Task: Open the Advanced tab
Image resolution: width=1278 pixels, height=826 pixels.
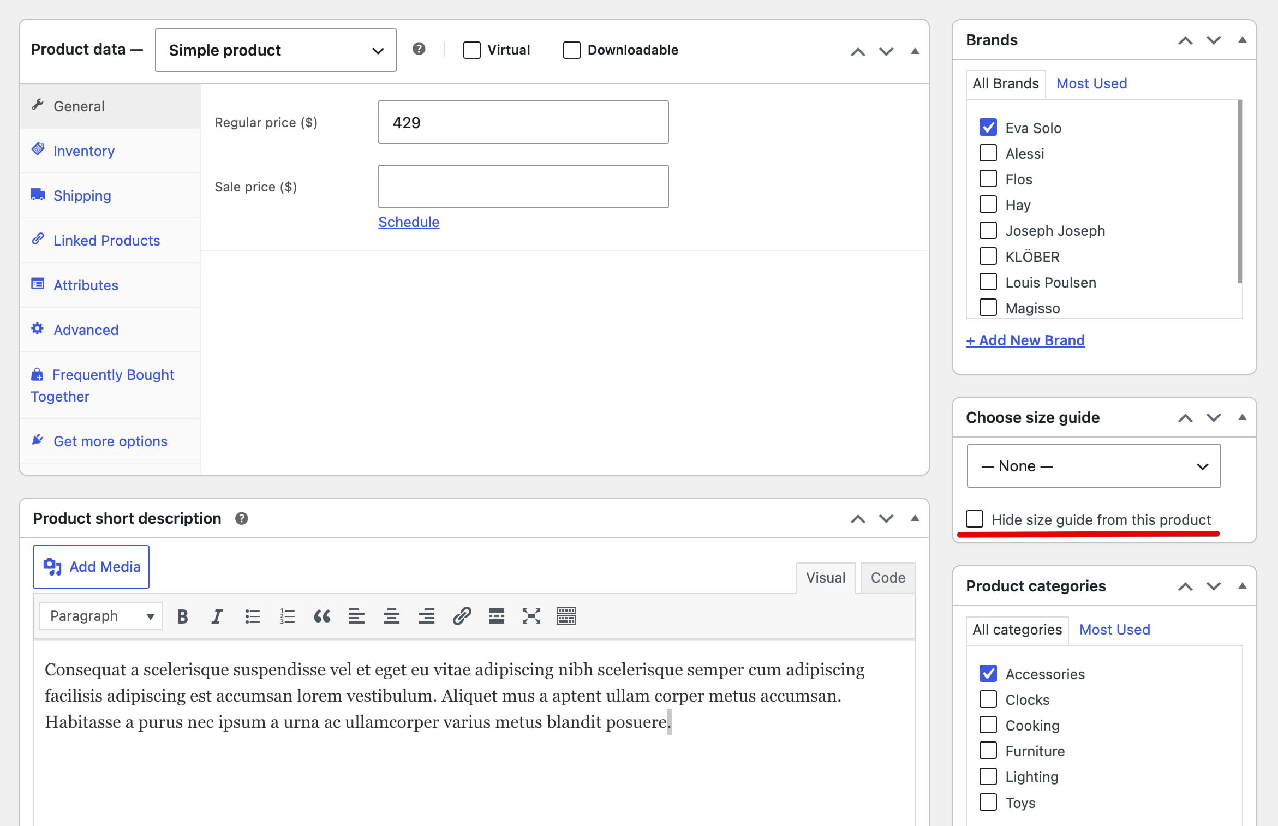Action: point(110,330)
